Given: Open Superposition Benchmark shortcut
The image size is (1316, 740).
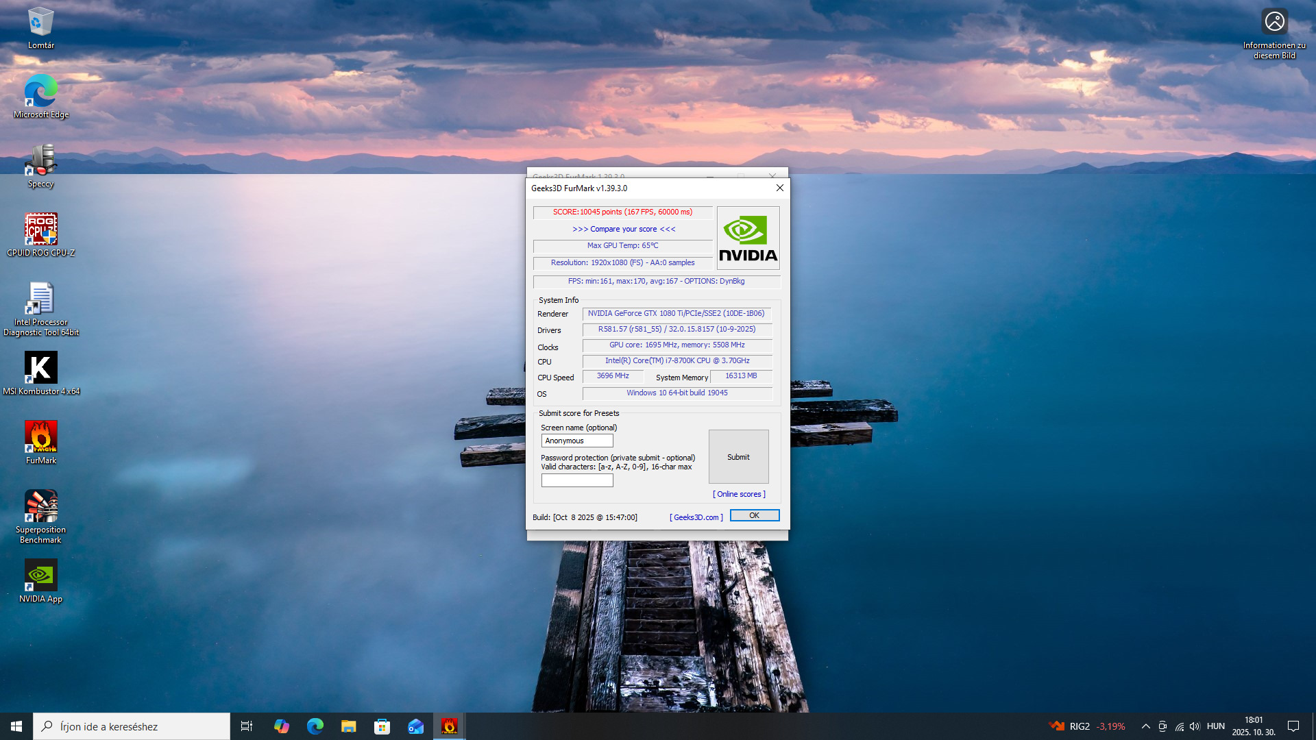Looking at the screenshot, I should pyautogui.click(x=41, y=506).
